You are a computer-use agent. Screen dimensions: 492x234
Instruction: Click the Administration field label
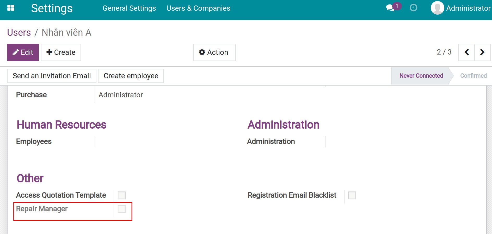coord(271,141)
